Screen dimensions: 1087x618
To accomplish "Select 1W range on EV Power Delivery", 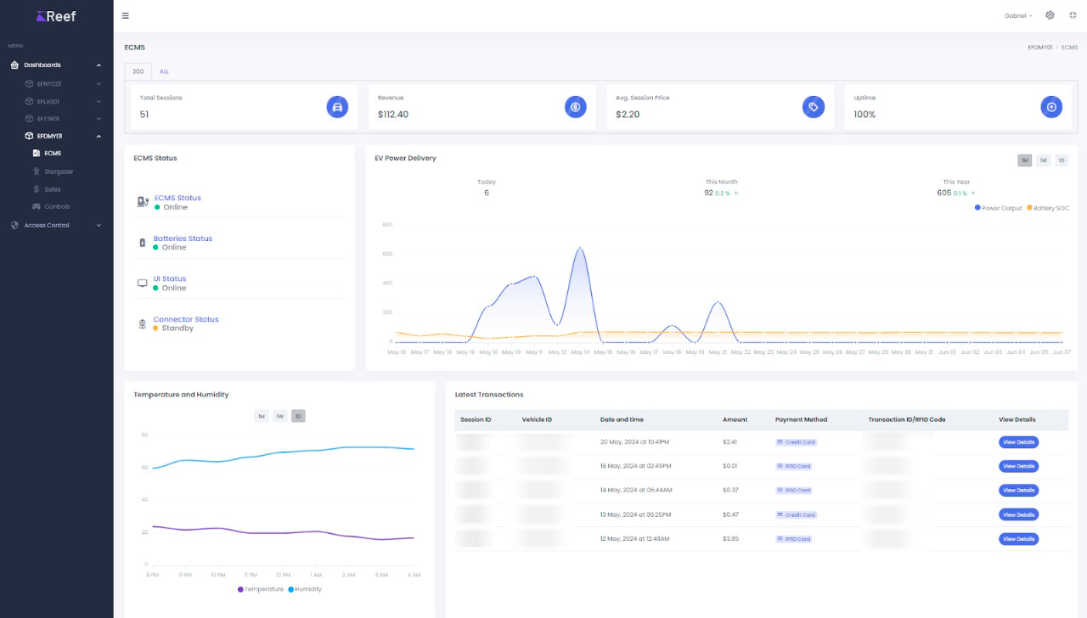I will click(x=1043, y=160).
